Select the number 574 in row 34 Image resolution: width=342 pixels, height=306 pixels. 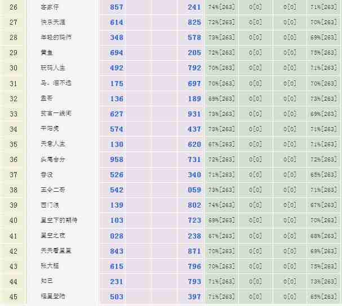coord(117,129)
